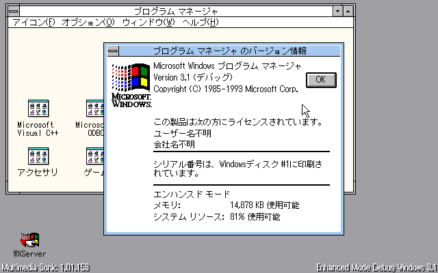
Task: Click the 'Version 3.1 (デバッグ)' text
Action: pyautogui.click(x=193, y=77)
